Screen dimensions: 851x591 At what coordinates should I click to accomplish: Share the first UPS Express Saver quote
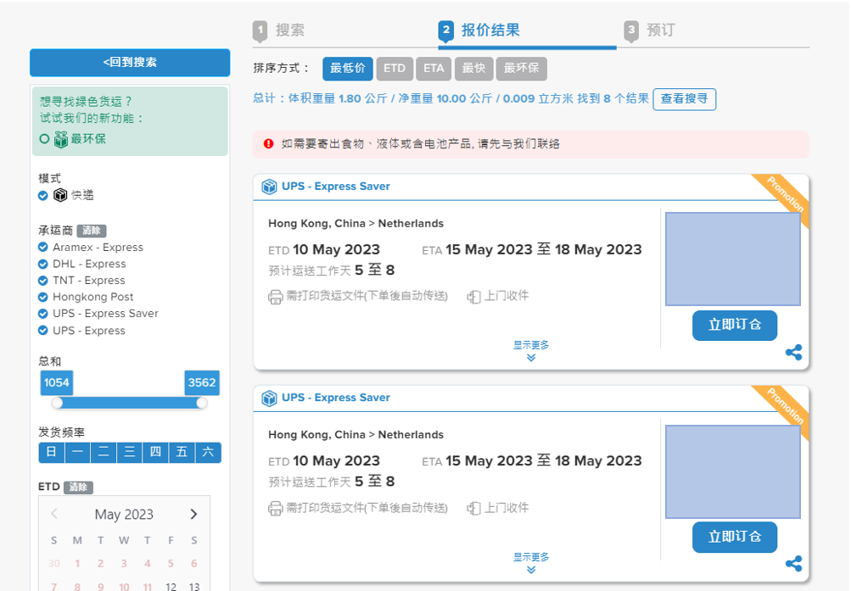pyautogui.click(x=793, y=353)
